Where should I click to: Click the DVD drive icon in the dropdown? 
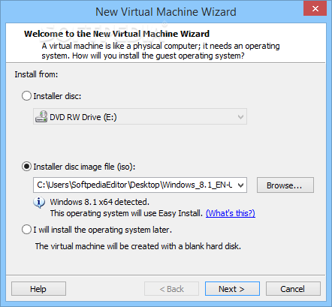coord(41,116)
